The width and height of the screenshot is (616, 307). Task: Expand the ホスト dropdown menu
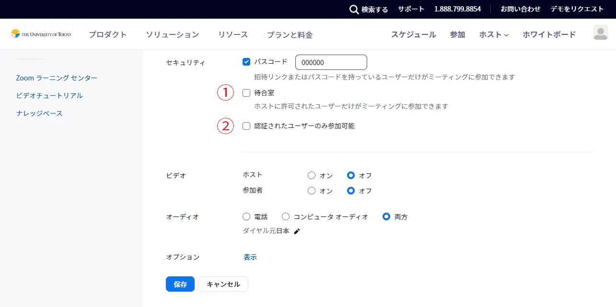pyautogui.click(x=493, y=34)
